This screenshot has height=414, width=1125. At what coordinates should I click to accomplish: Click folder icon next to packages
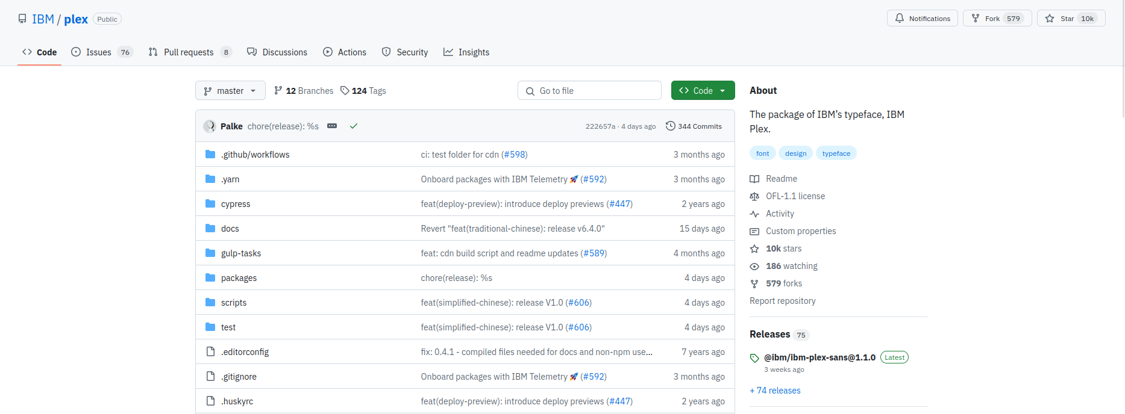[210, 278]
